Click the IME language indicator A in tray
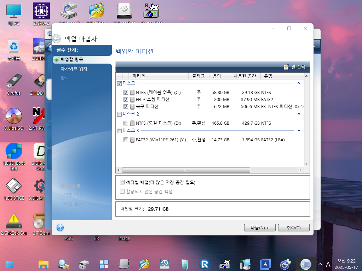362x271 pixels. pyautogui.click(x=328, y=264)
